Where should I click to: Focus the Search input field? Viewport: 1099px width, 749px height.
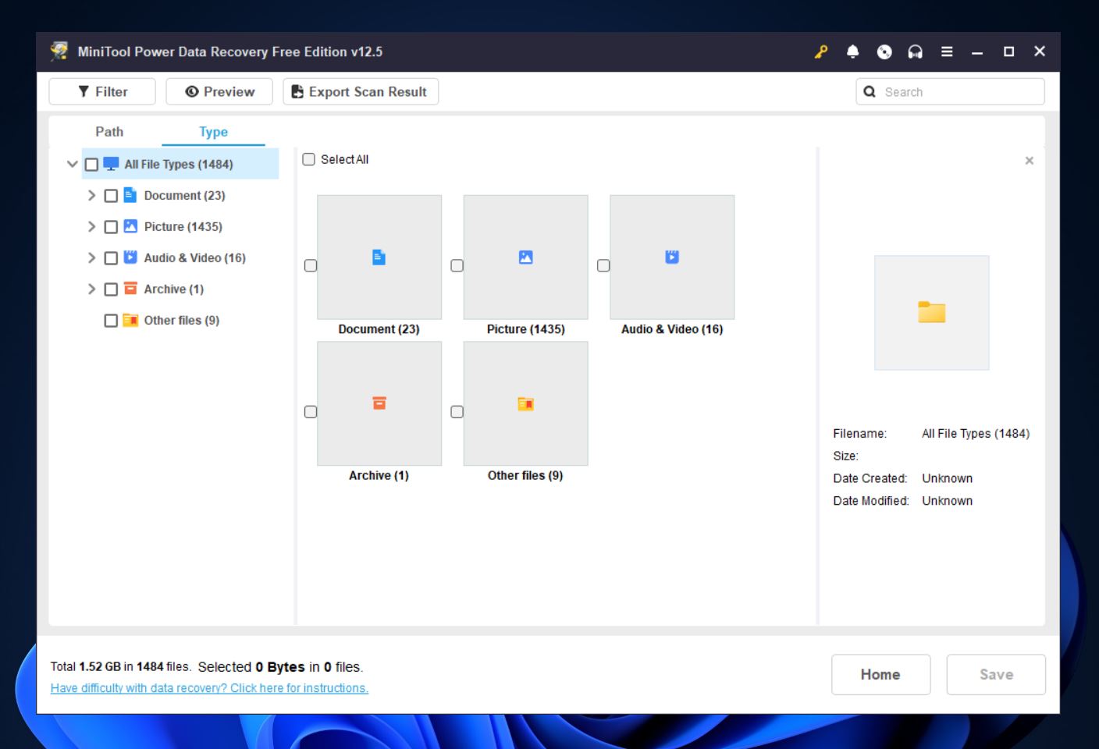(x=950, y=91)
